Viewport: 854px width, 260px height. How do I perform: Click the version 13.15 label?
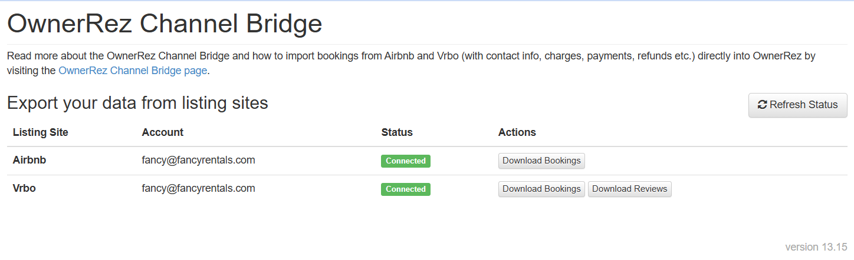pyautogui.click(x=816, y=246)
